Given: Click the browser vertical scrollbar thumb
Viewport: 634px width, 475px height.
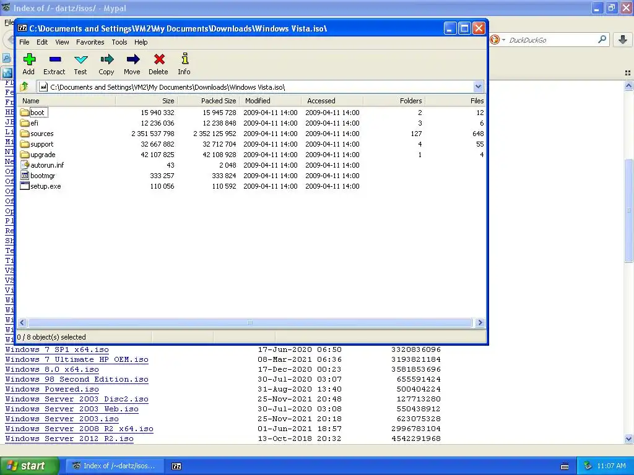Looking at the screenshot, I should tap(628, 210).
